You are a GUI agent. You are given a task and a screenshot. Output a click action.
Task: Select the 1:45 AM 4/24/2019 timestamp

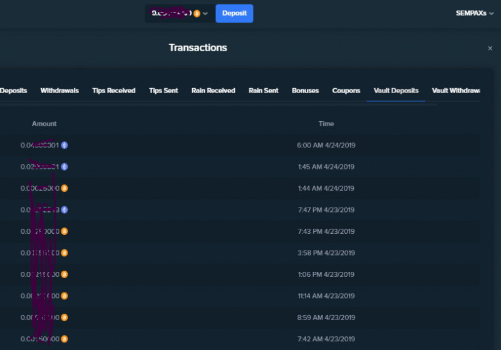[x=326, y=167]
